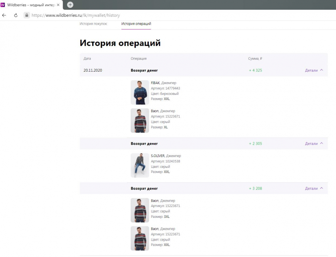
Task: Open the FIBAK, Джемпер product link
Action: pyautogui.click(x=164, y=83)
